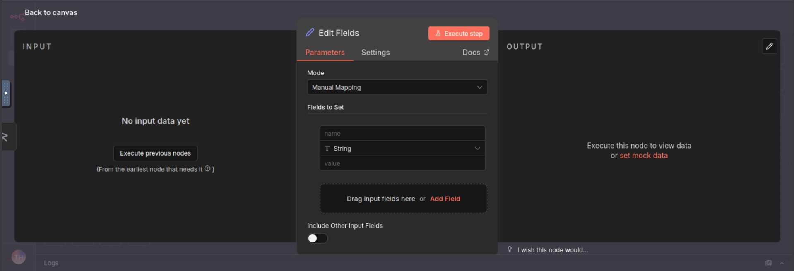
Task: Click the I wish this node would link
Action: pyautogui.click(x=553, y=250)
